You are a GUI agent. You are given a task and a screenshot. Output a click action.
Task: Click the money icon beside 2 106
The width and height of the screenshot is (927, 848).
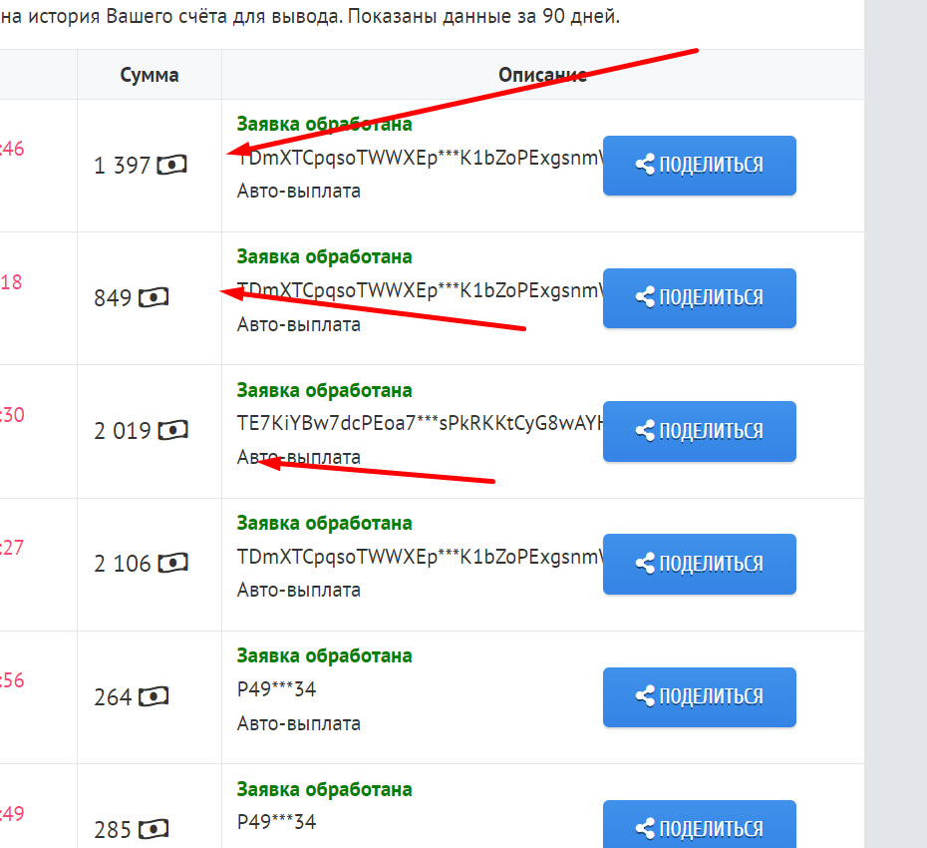173,563
